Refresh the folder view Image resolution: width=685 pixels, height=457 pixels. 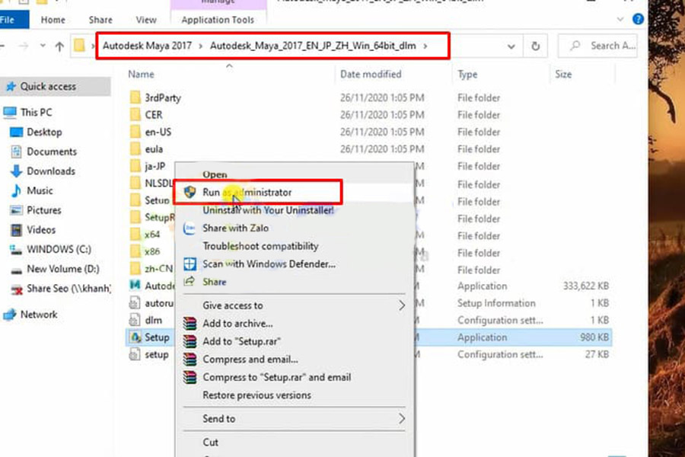click(x=535, y=46)
